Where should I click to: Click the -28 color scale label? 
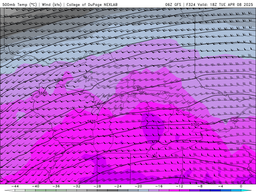[97, 186]
